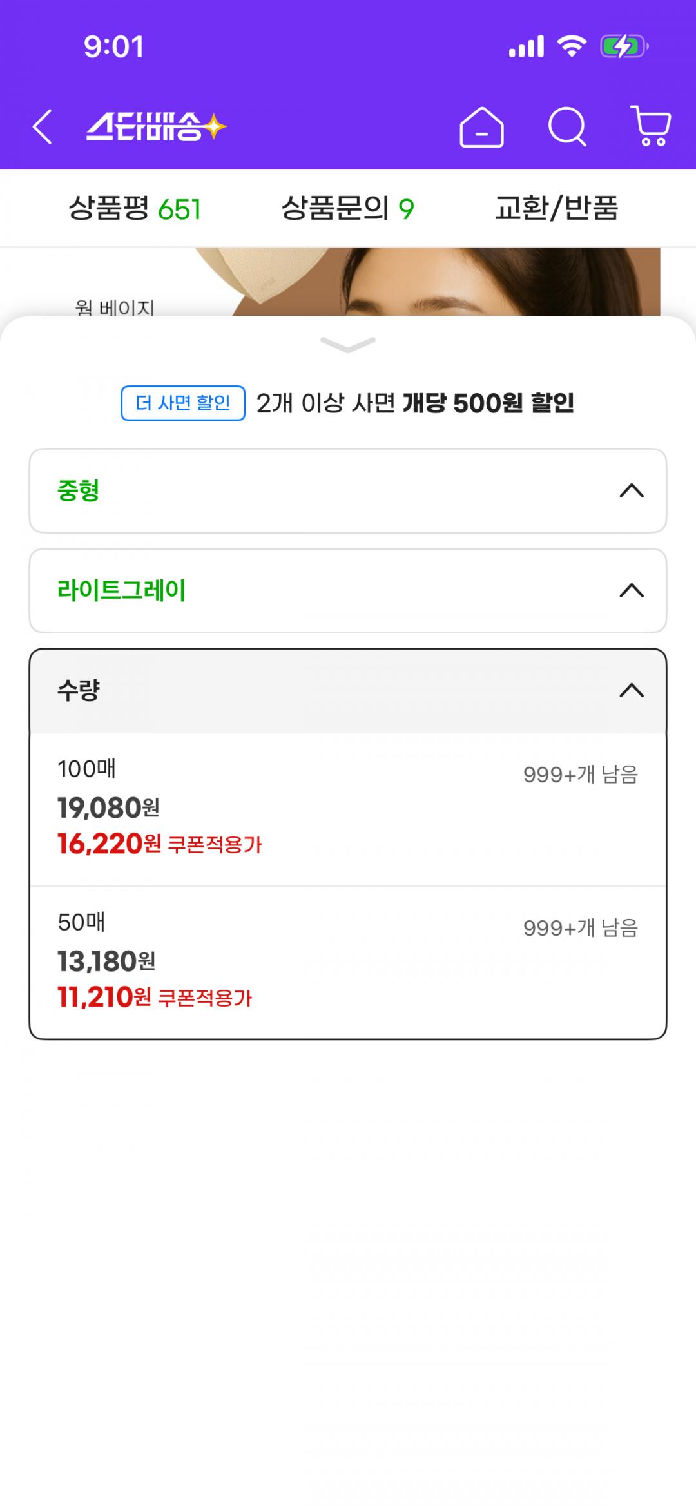
Task: Select the 100매 quantity option
Action: click(x=348, y=809)
